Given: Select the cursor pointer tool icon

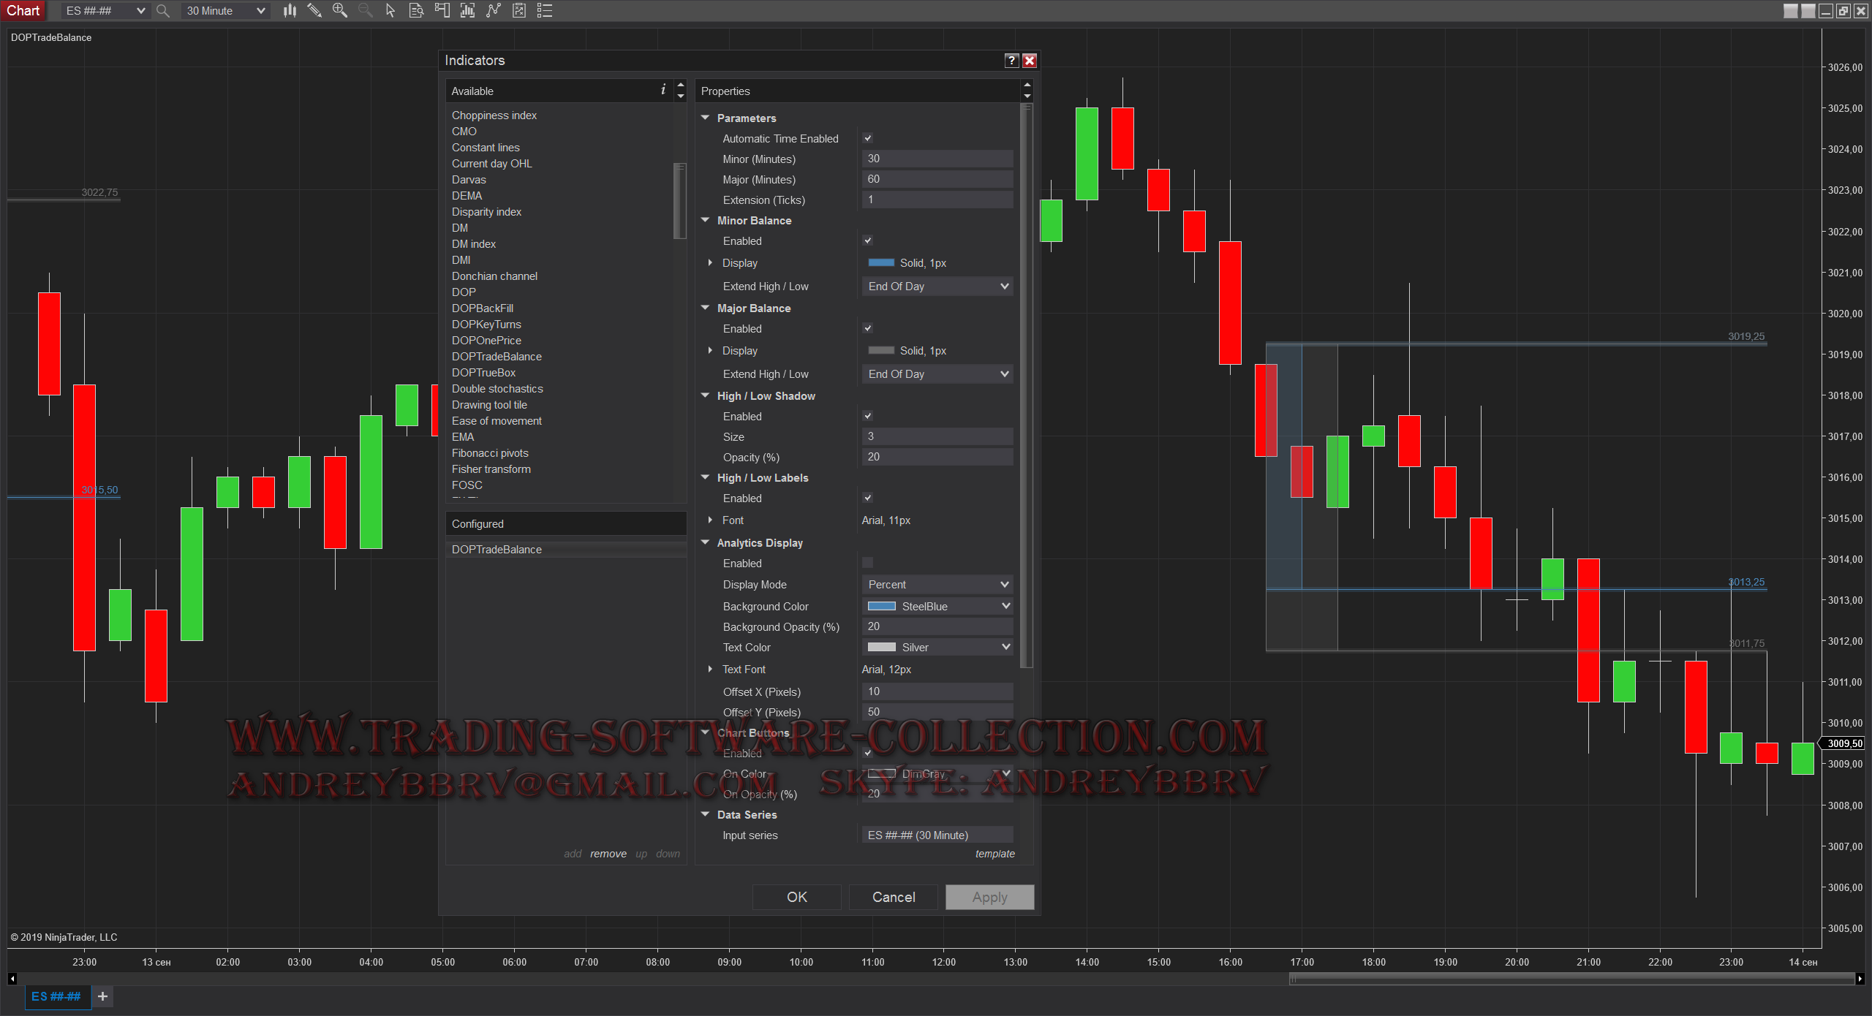Looking at the screenshot, I should [x=390, y=10].
